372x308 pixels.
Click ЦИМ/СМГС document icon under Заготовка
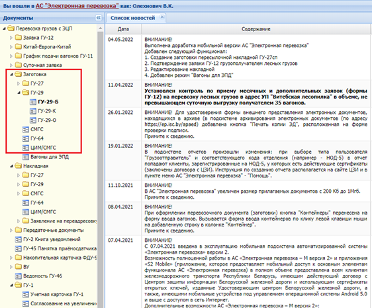(26, 148)
